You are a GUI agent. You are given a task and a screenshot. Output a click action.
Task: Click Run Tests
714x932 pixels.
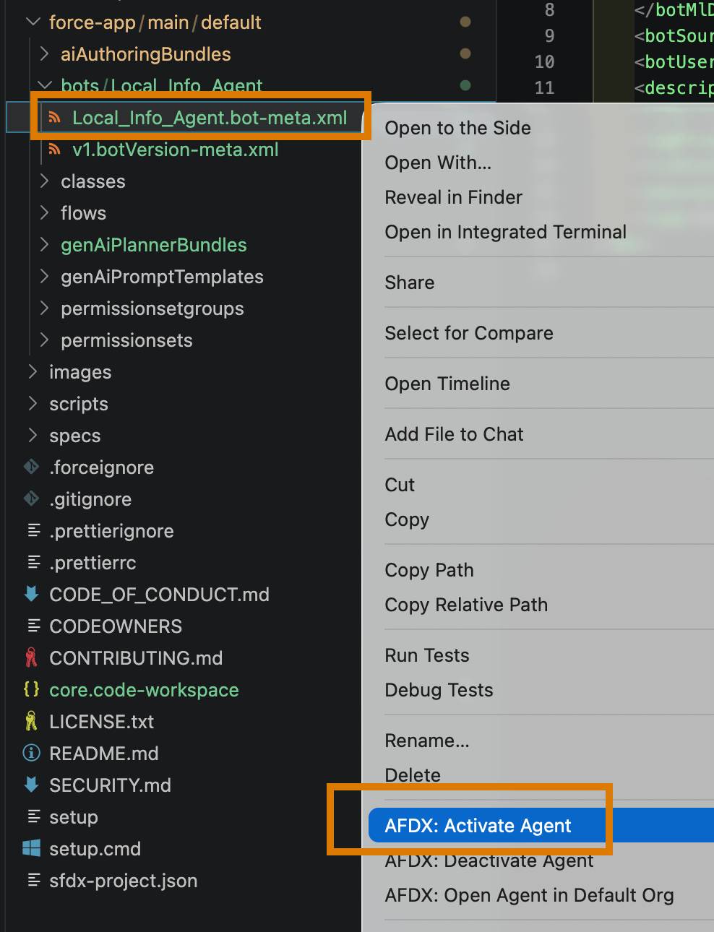click(x=426, y=655)
